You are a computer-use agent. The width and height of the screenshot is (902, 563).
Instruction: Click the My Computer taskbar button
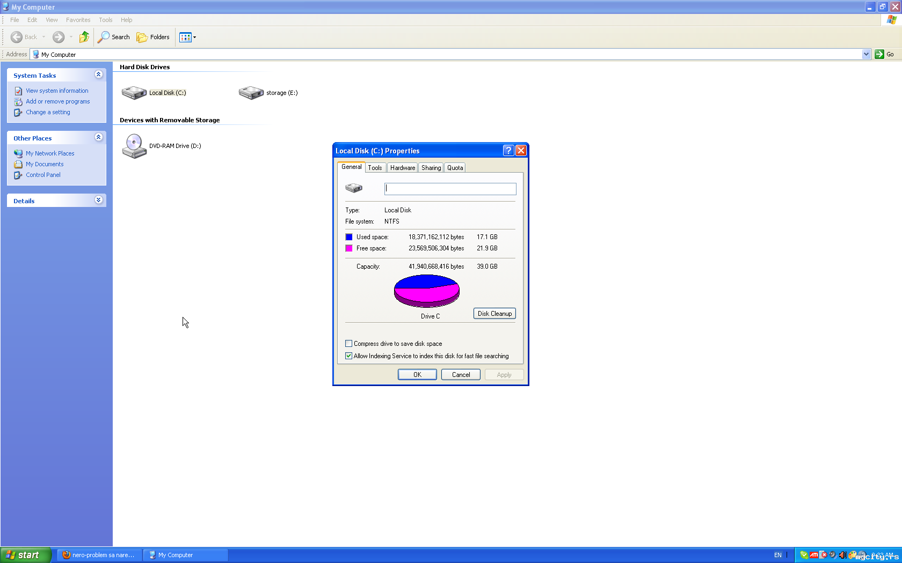coord(186,555)
